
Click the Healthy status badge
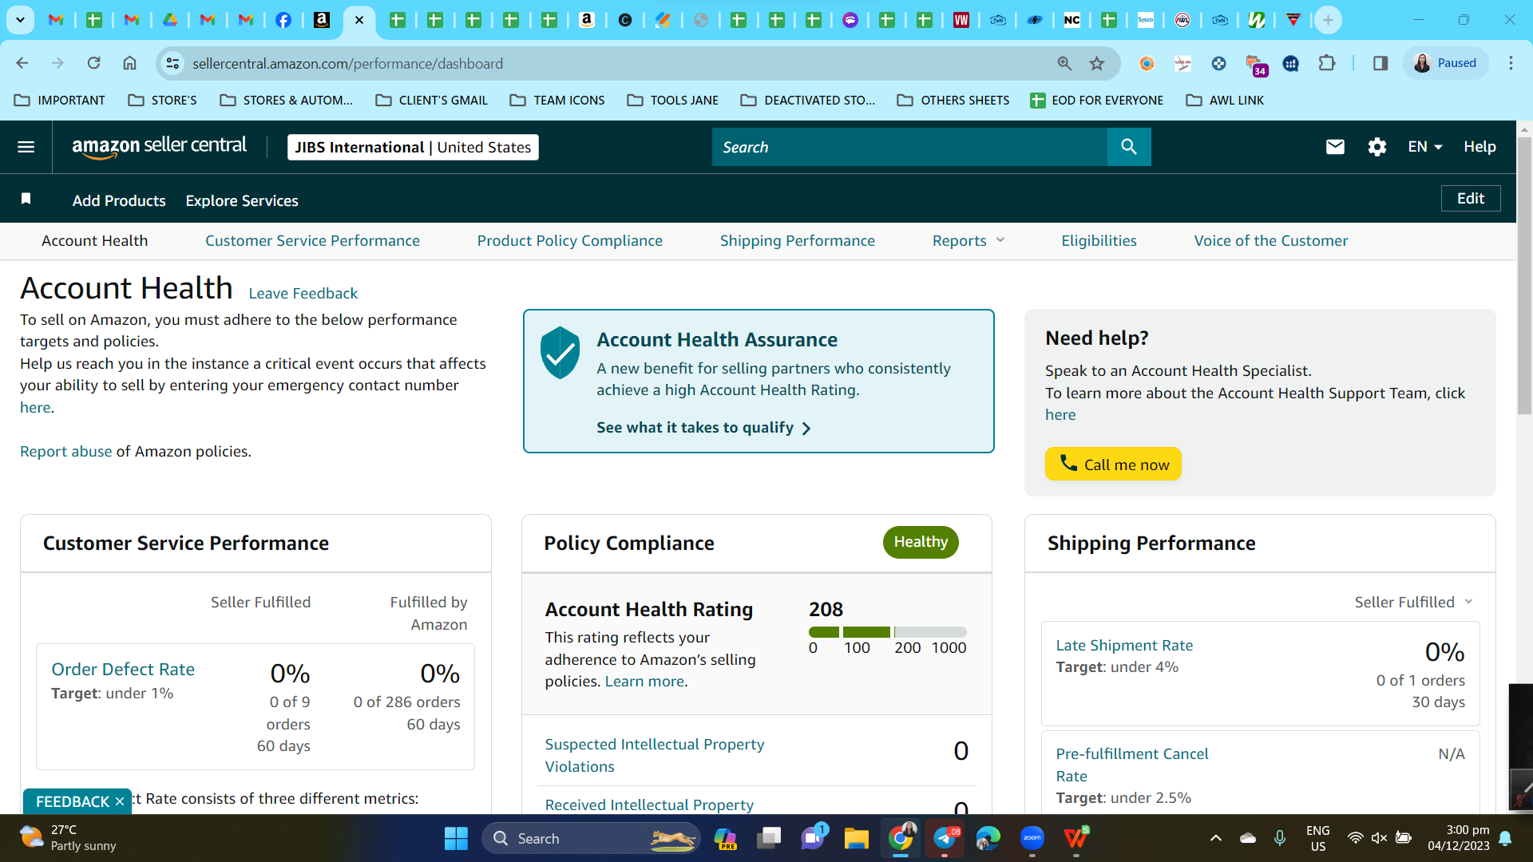pyautogui.click(x=921, y=542)
